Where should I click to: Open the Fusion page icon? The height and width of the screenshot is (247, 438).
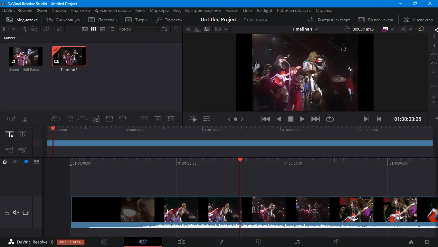[x=220, y=242]
